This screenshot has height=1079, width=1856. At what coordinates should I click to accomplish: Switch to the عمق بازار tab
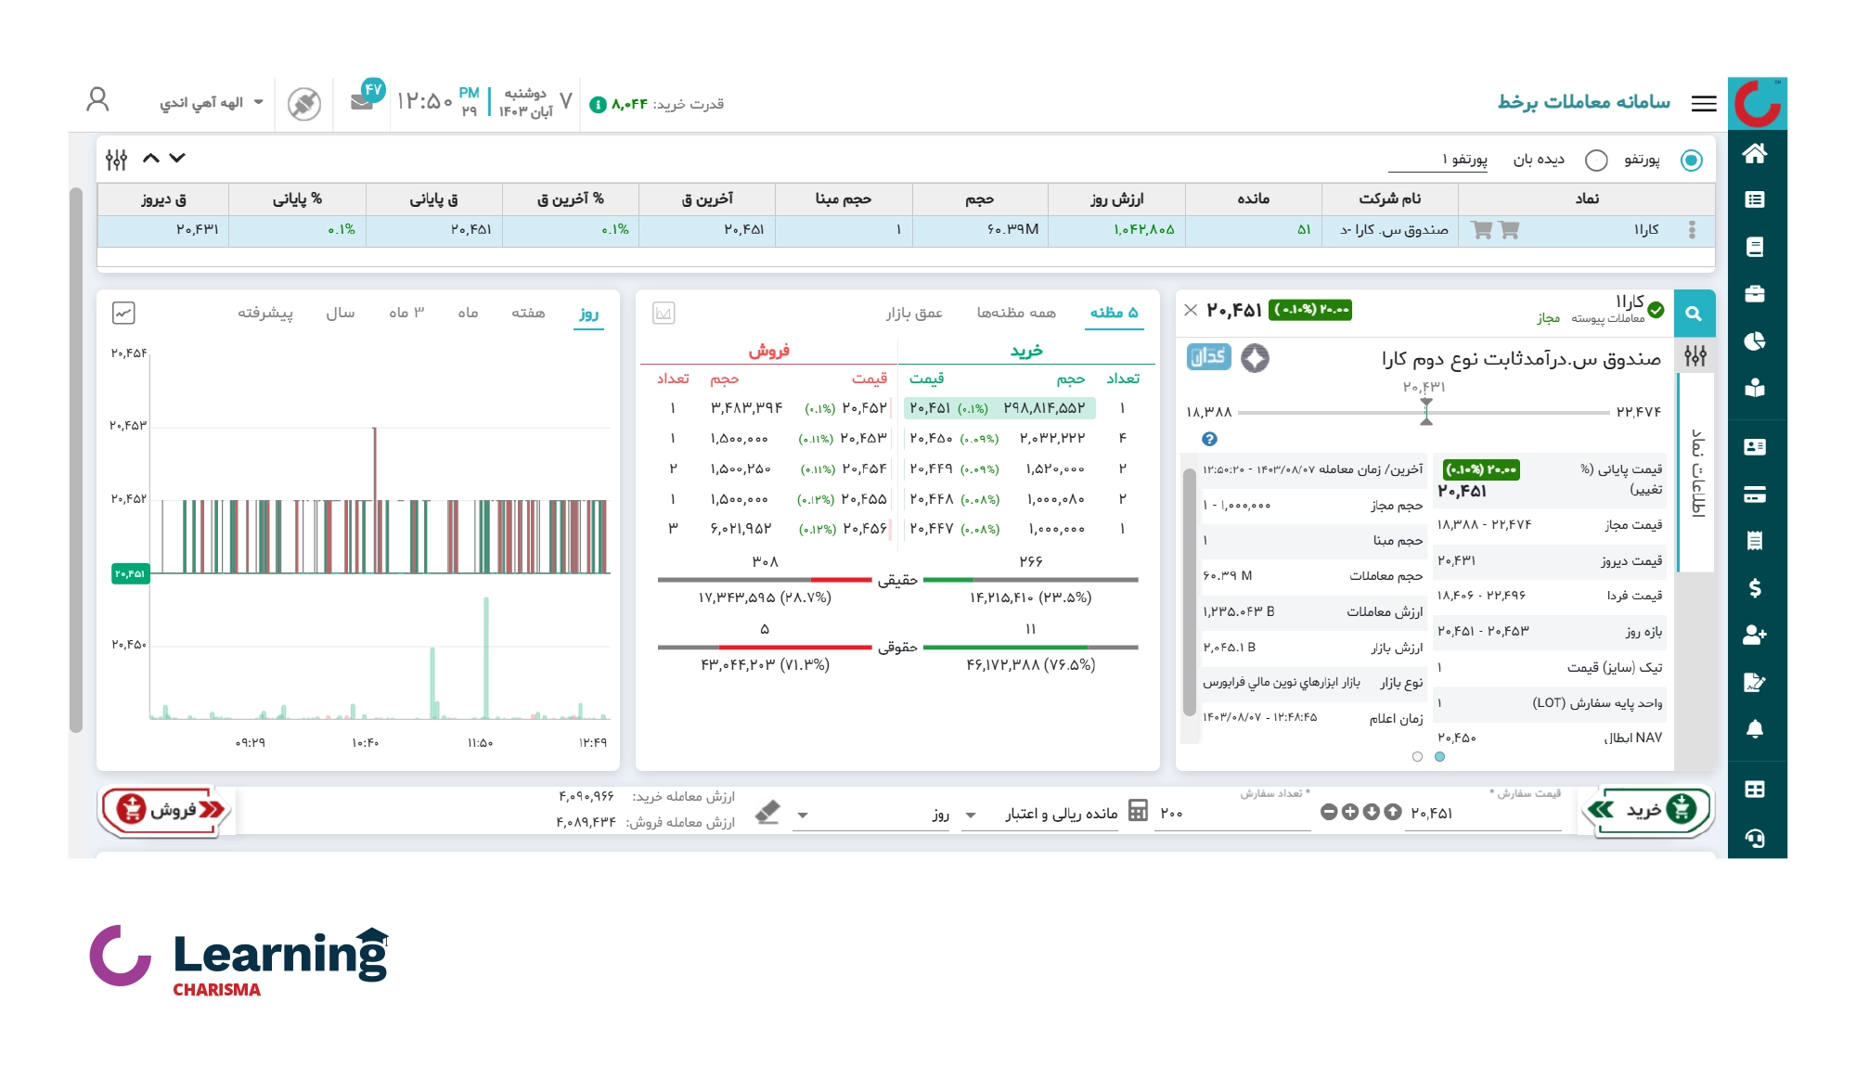914,314
